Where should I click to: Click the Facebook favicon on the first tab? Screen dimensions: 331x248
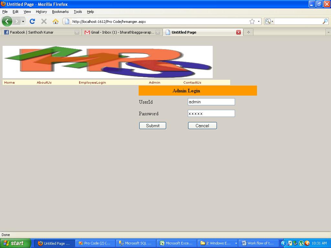pos(6,32)
